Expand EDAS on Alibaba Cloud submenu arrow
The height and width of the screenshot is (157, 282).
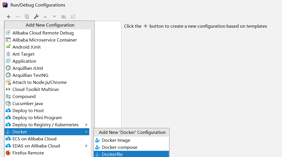pos(86,146)
